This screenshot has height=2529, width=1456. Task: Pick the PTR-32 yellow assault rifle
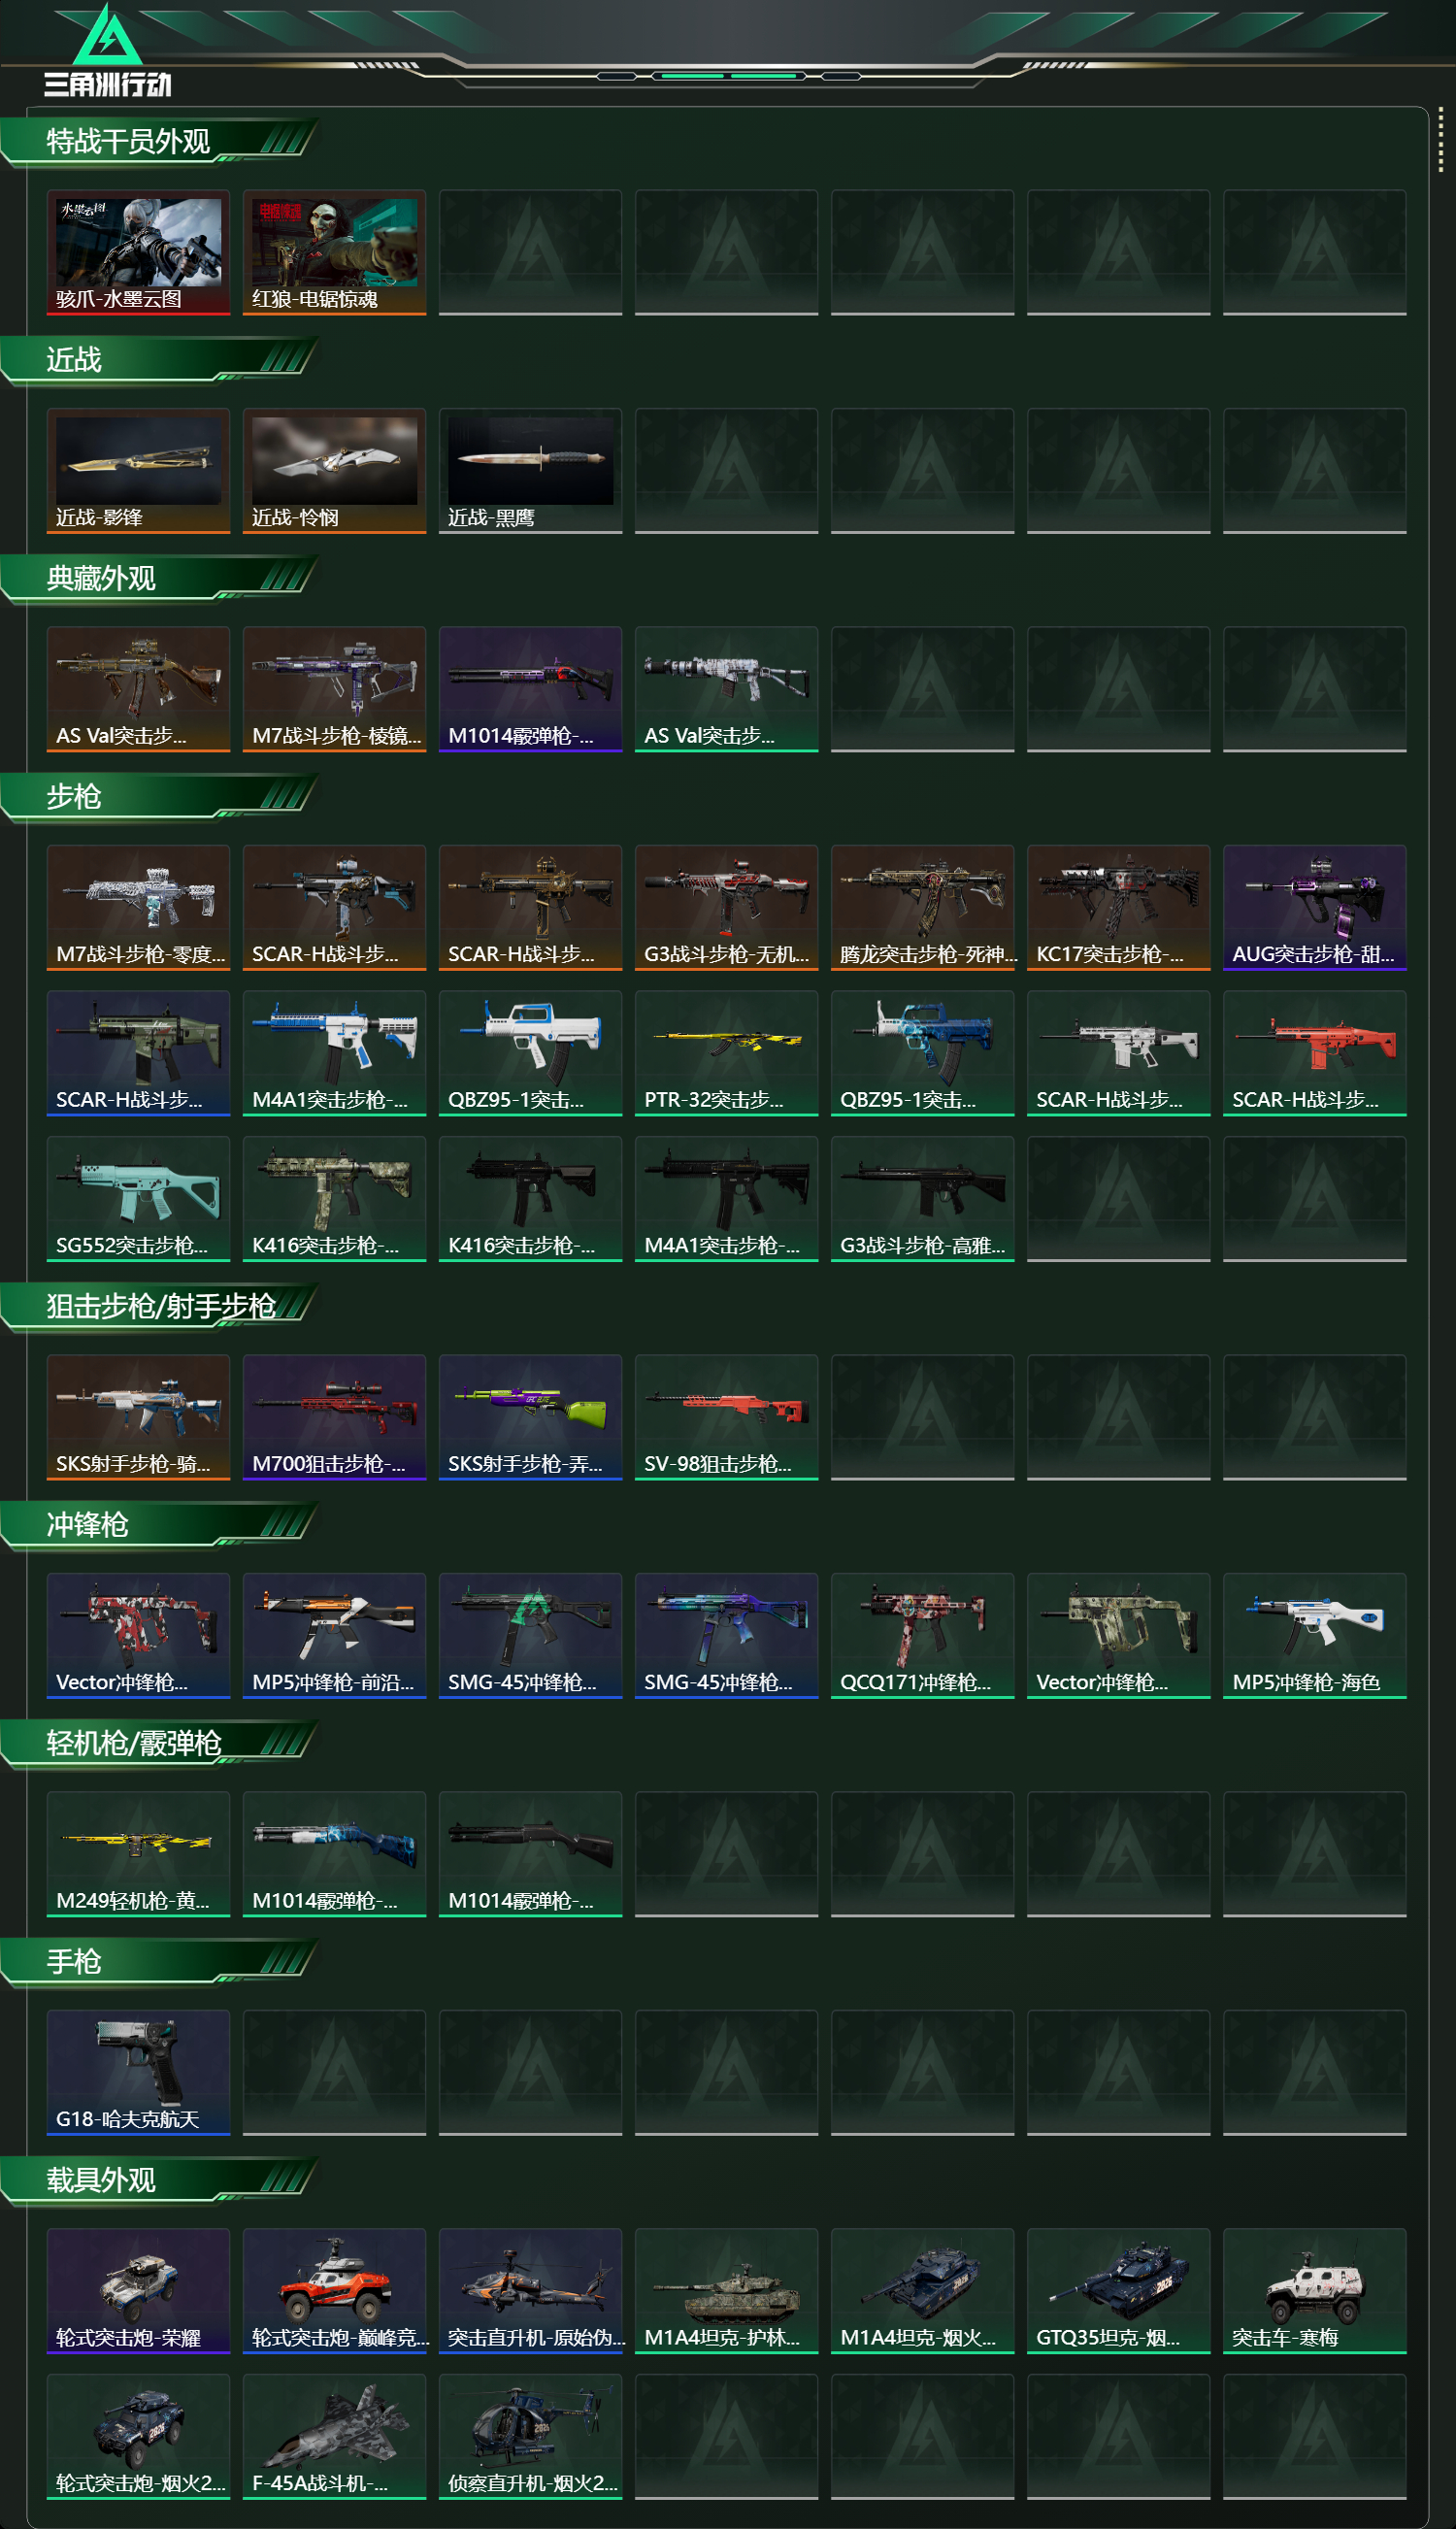(x=726, y=1053)
